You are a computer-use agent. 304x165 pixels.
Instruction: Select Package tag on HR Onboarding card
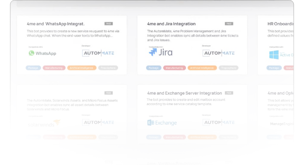pos(274,68)
